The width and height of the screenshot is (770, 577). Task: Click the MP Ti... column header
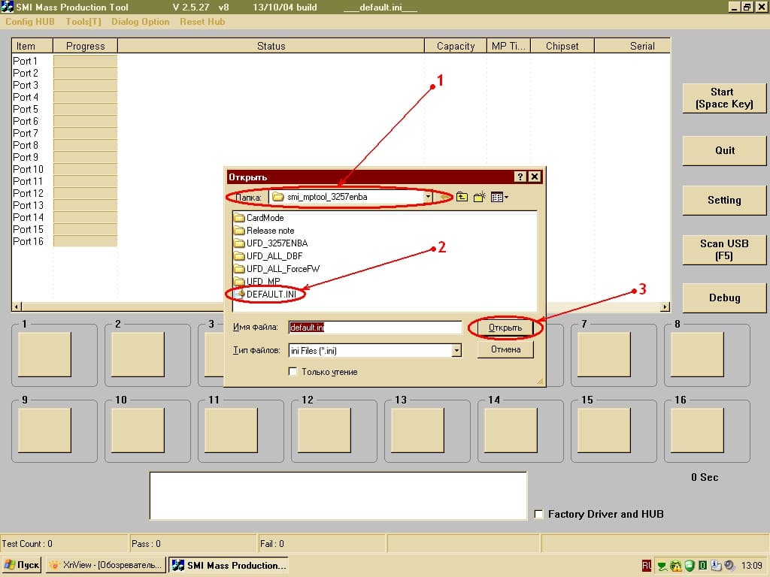pos(508,46)
